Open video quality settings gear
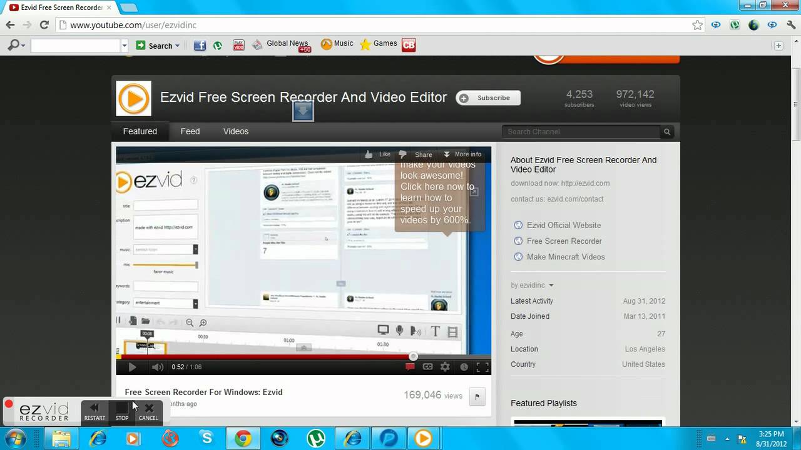The height and width of the screenshot is (450, 801). click(445, 367)
